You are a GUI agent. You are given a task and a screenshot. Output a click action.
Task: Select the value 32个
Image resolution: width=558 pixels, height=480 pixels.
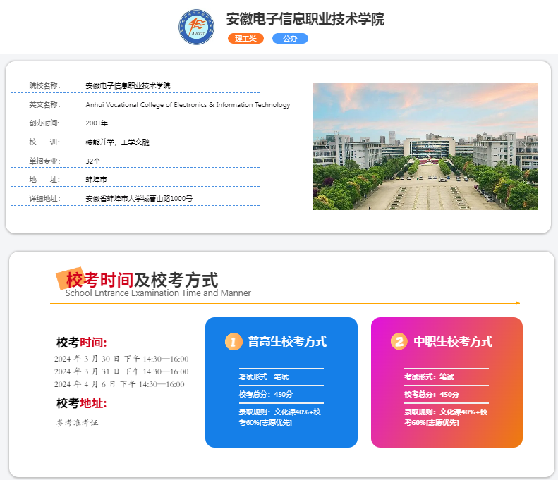click(x=93, y=161)
